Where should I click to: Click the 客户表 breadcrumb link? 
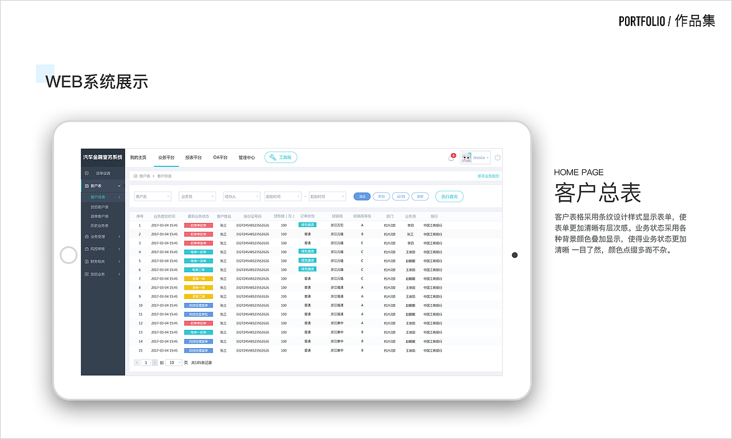(x=145, y=176)
